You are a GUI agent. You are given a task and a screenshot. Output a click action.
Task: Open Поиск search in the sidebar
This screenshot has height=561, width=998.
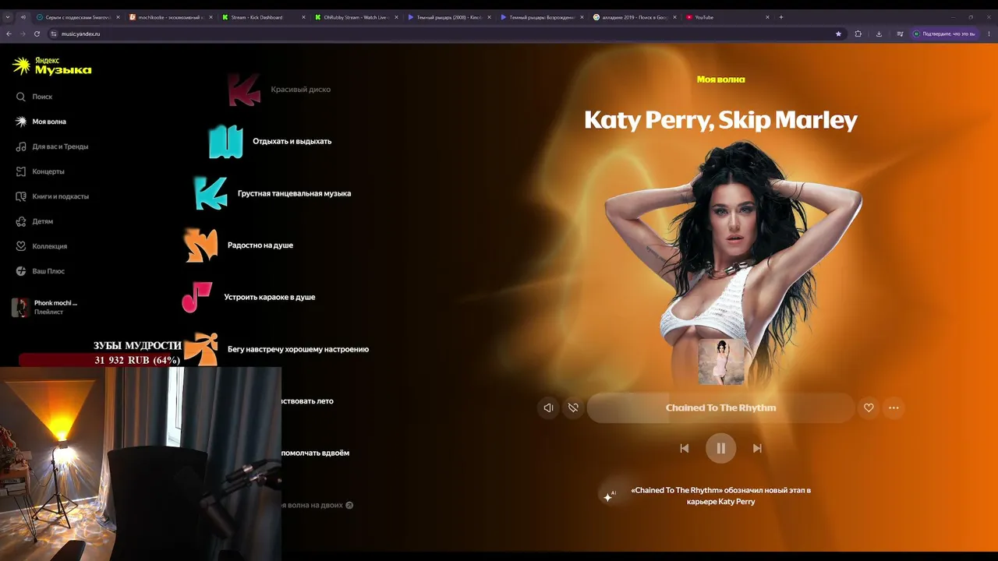click(x=34, y=97)
